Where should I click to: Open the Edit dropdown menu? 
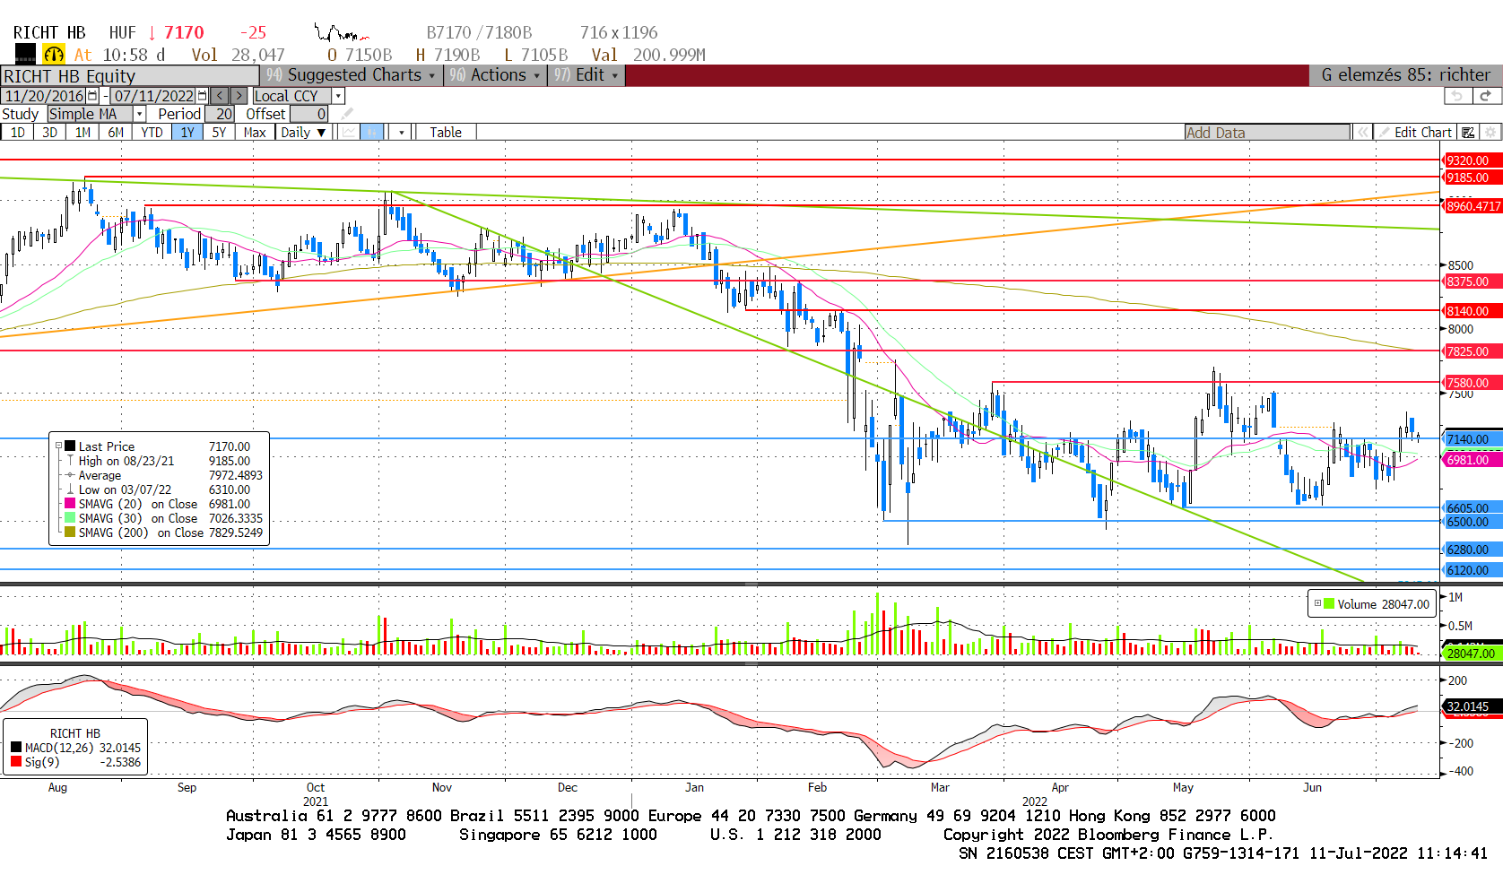point(586,75)
